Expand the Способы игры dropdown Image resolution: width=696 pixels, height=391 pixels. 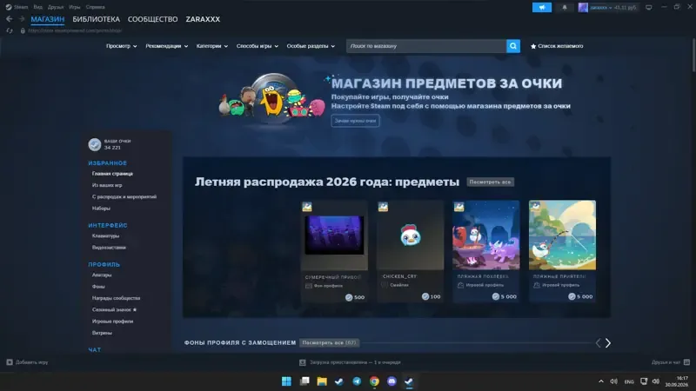click(x=257, y=46)
